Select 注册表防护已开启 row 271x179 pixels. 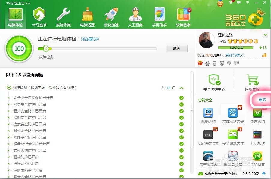click(x=96, y=170)
